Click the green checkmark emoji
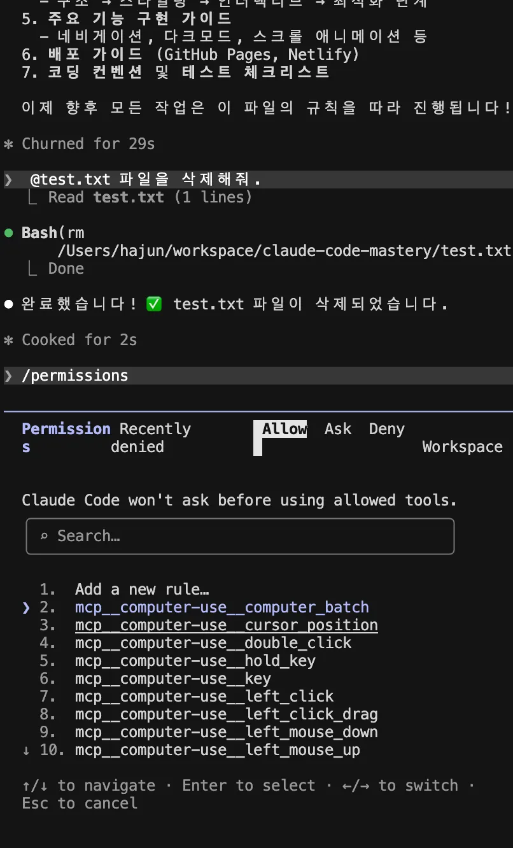The width and height of the screenshot is (513, 848). tap(154, 304)
